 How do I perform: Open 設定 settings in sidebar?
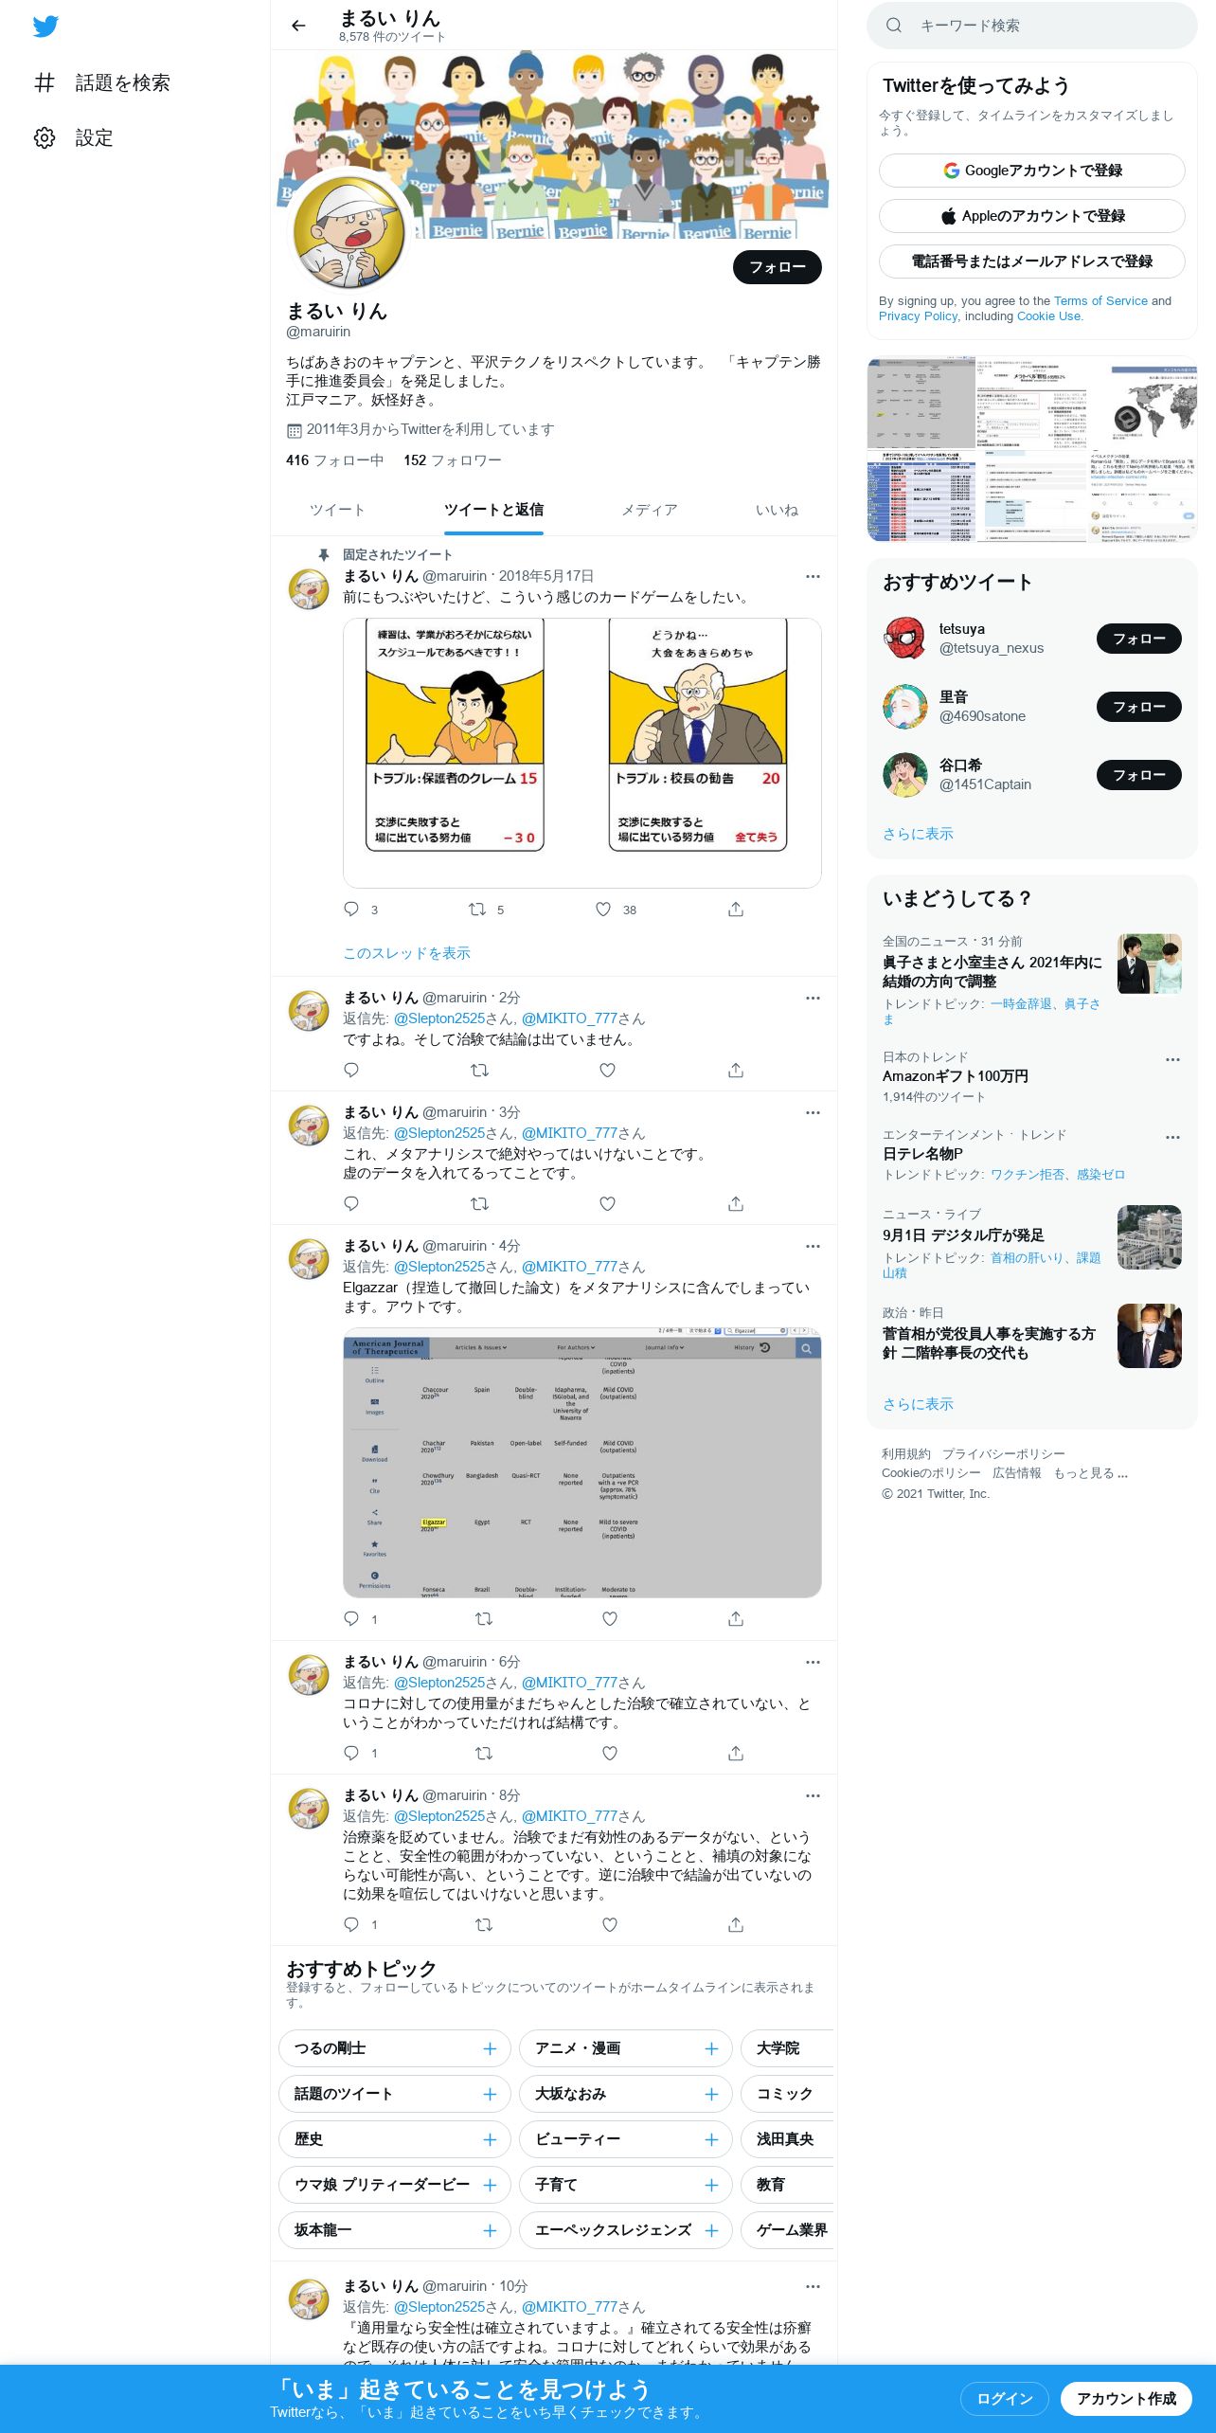tap(74, 138)
